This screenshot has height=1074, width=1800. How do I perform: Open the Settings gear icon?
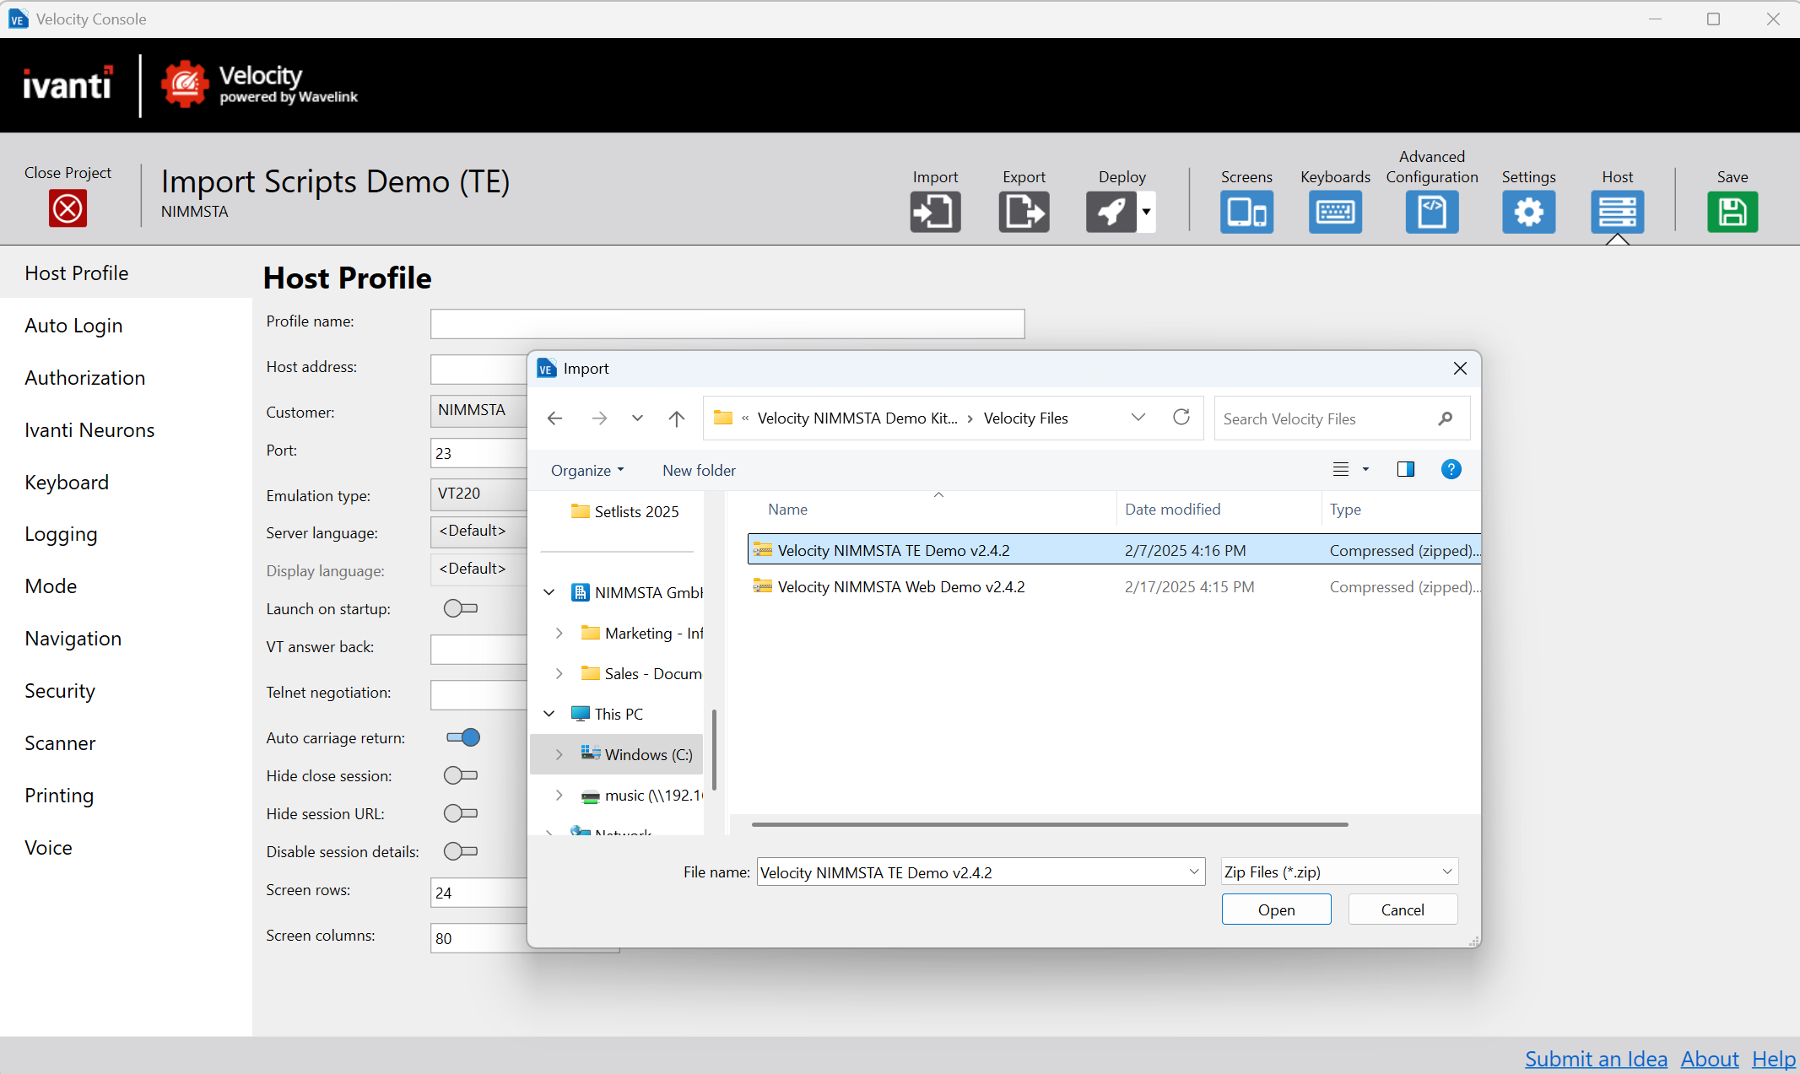[1528, 211]
